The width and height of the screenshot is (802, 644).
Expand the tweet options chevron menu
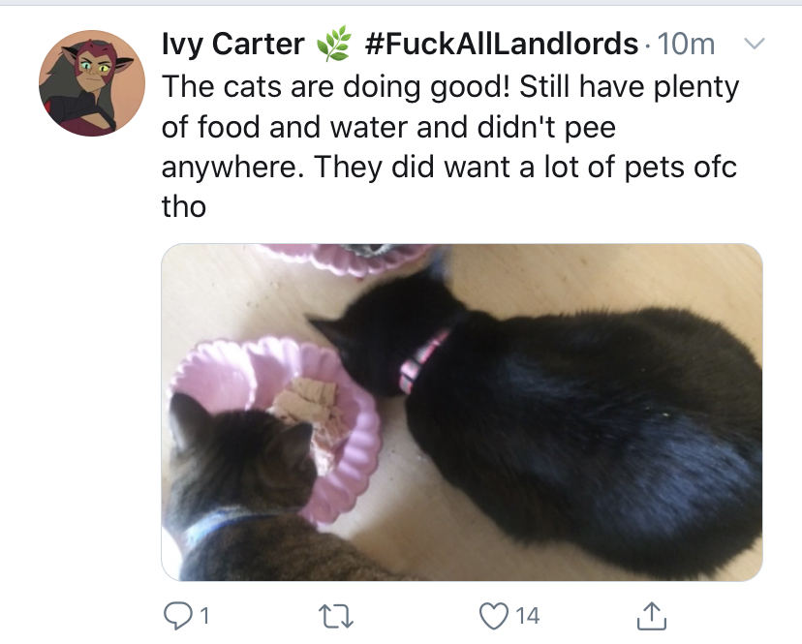click(x=754, y=44)
